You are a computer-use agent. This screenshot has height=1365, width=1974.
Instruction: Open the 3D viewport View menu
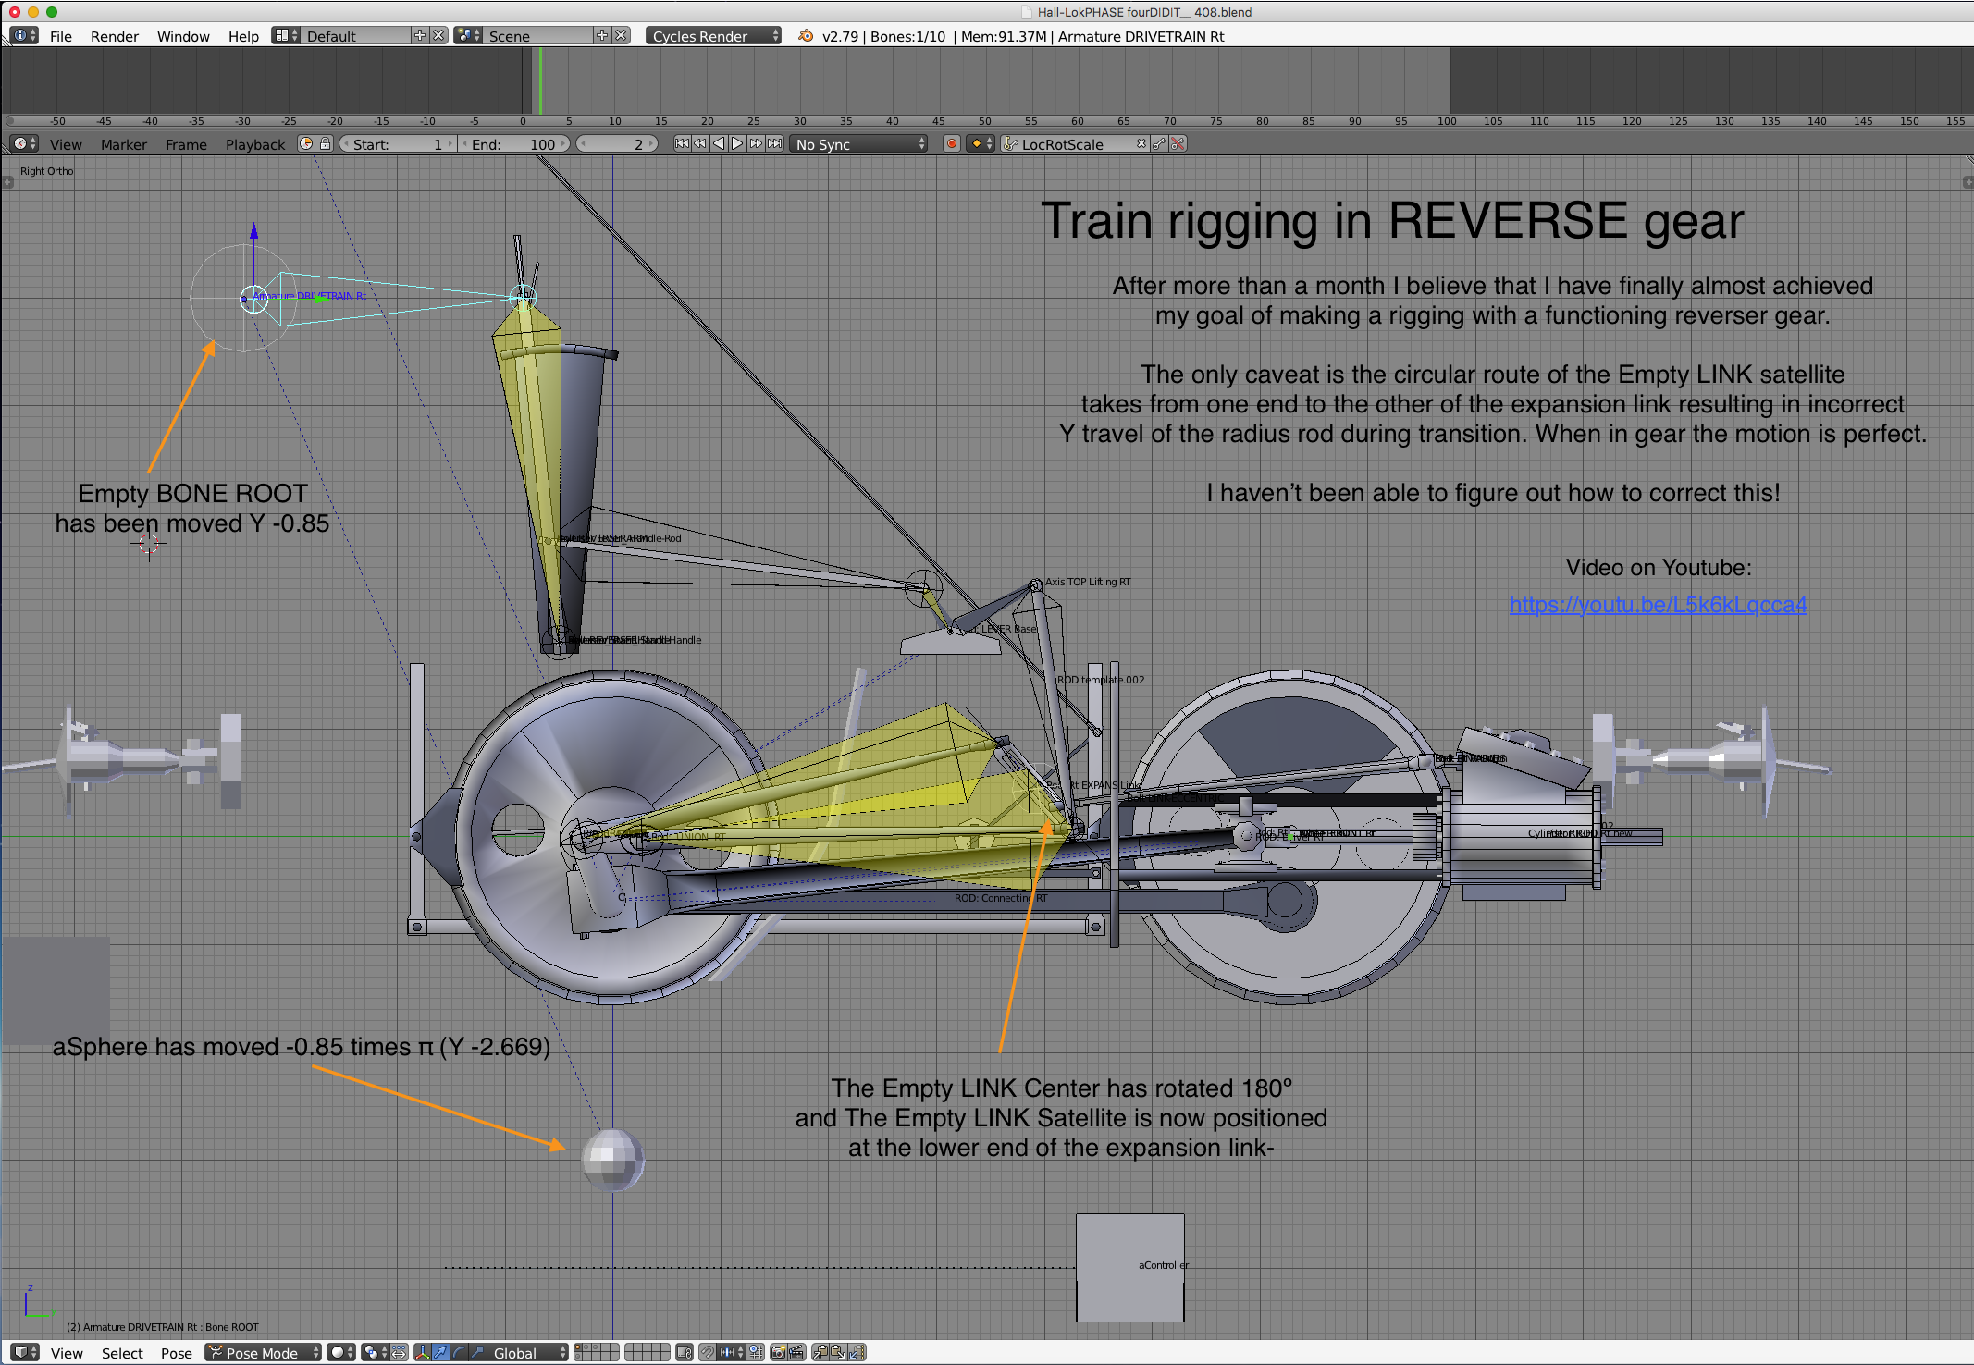[x=67, y=1353]
